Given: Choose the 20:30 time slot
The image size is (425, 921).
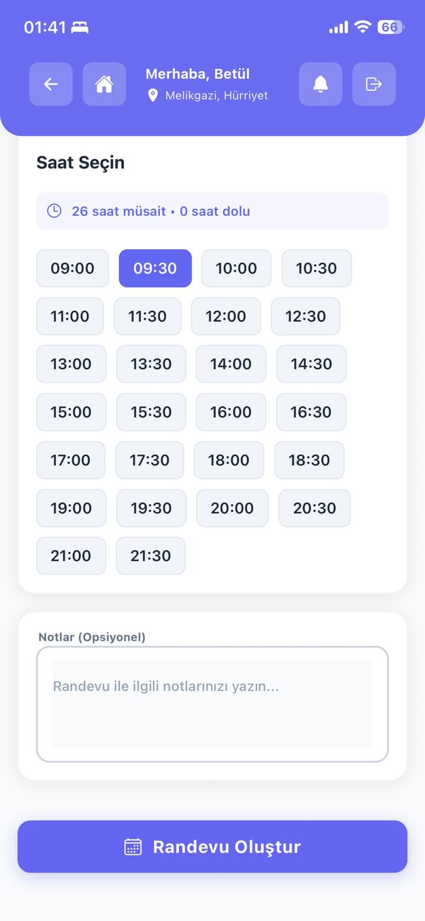Looking at the screenshot, I should point(315,508).
